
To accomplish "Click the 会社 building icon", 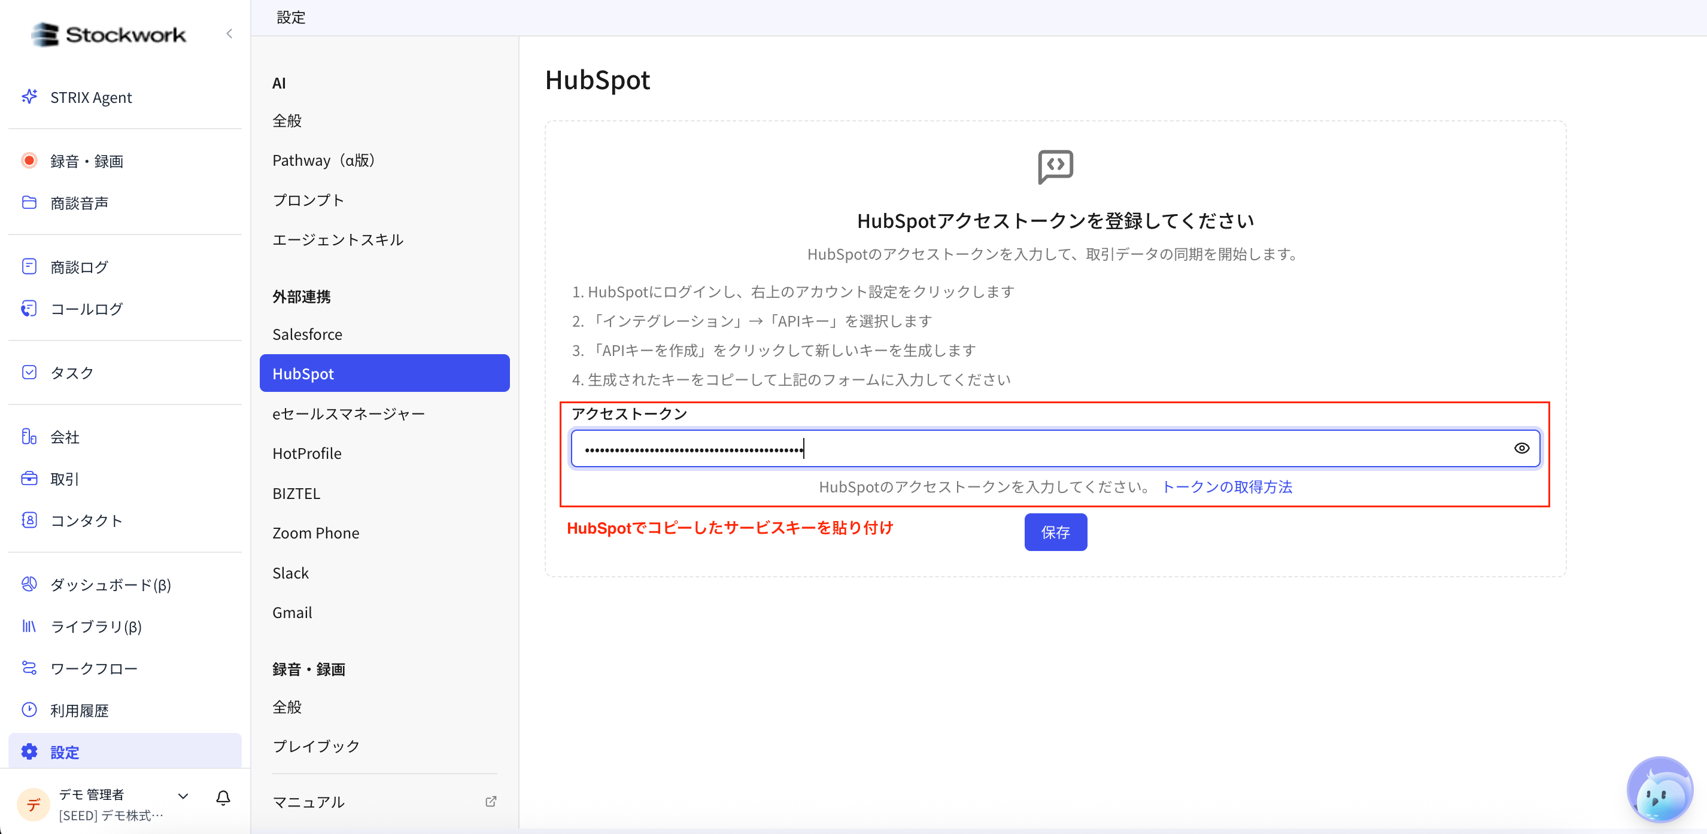I will (x=29, y=436).
